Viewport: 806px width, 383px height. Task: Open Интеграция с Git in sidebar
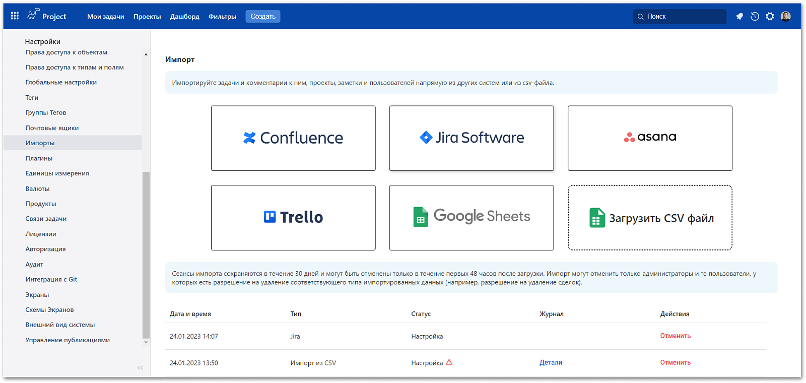51,279
